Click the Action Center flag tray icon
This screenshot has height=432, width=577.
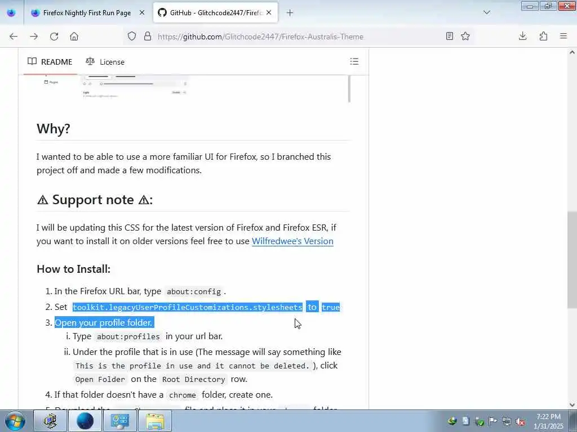pos(492,421)
